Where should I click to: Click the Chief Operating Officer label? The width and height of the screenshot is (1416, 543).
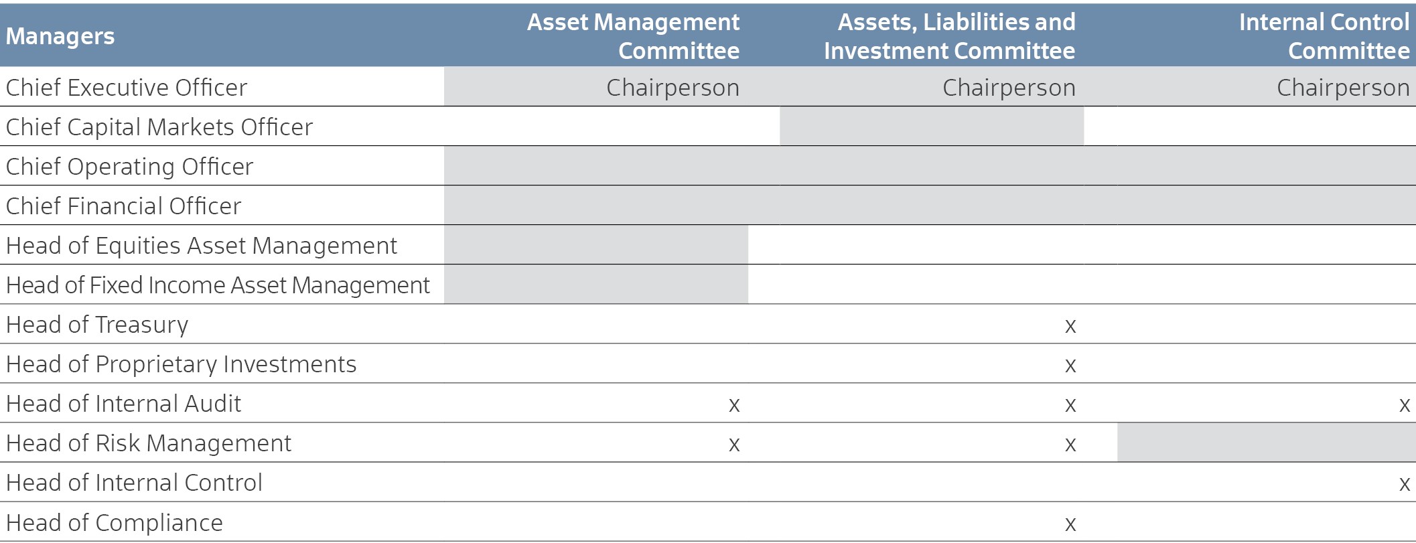coord(129,167)
